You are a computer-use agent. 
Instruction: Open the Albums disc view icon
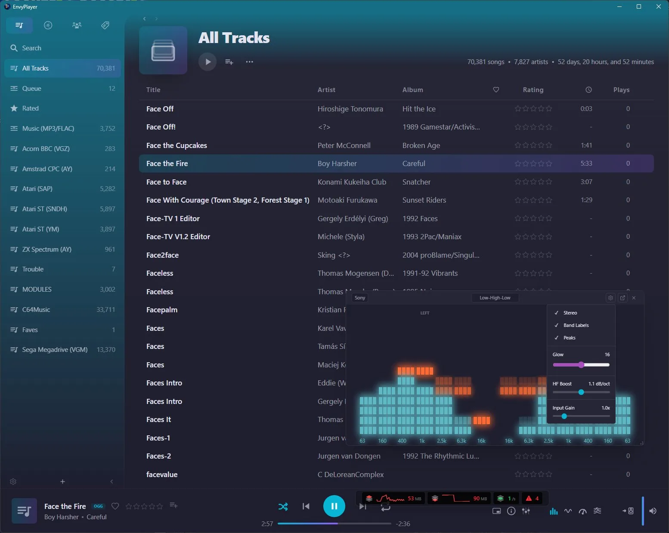pyautogui.click(x=48, y=25)
